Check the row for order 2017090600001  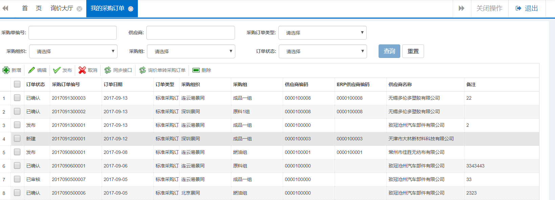17,165
